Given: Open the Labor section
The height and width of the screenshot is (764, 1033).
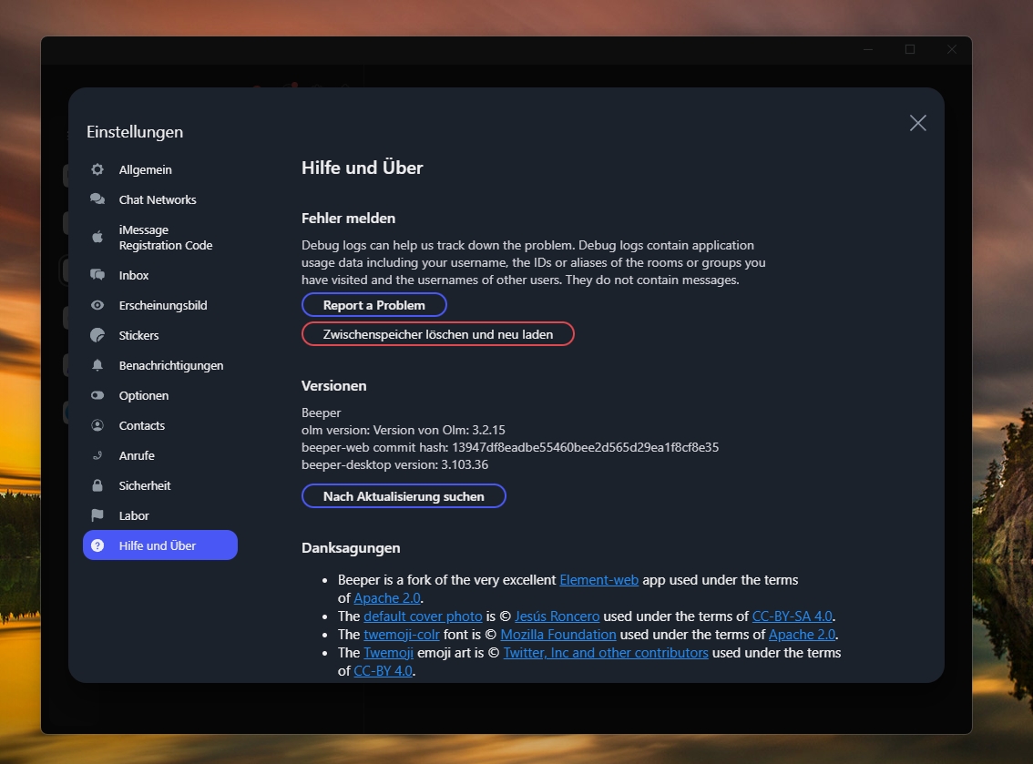Looking at the screenshot, I should (x=160, y=515).
